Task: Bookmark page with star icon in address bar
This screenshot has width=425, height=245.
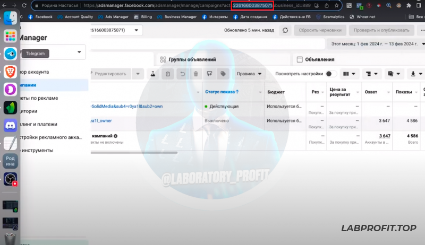Action: pos(336,6)
